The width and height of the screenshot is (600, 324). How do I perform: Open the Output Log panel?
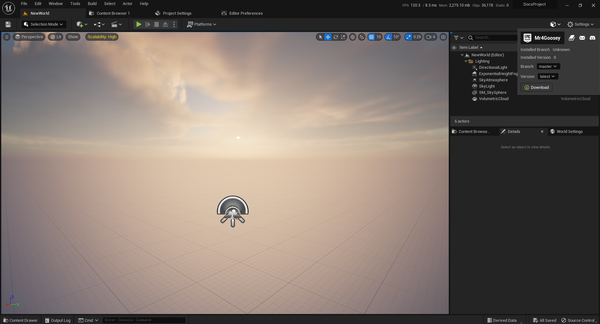pos(58,320)
